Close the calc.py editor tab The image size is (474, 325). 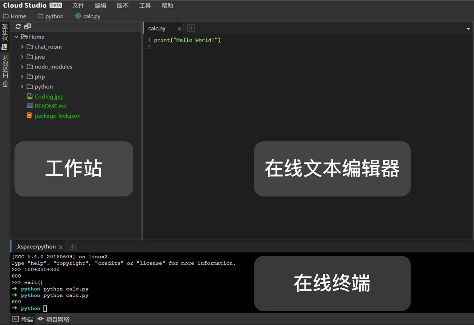(x=179, y=29)
